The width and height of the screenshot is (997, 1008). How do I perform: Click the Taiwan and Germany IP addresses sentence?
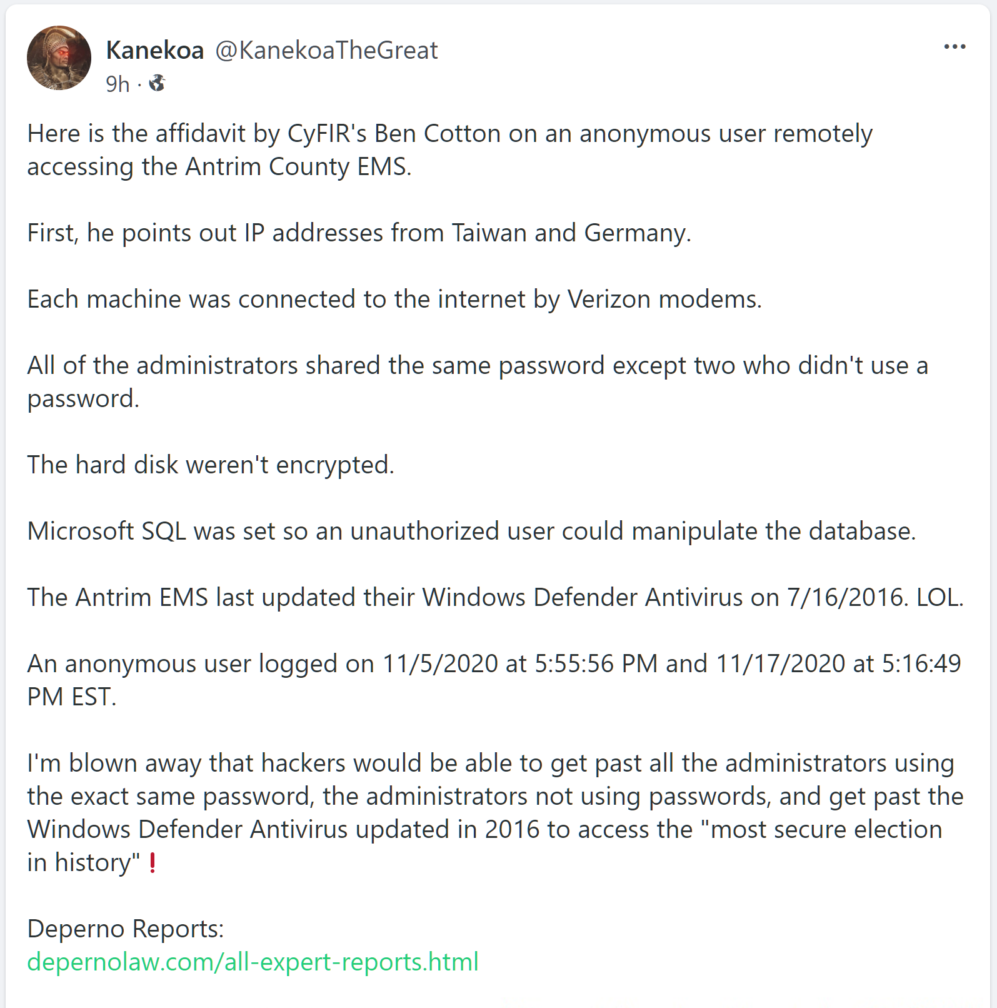point(359,233)
